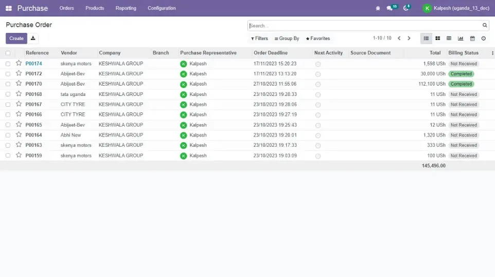This screenshot has width=495, height=277.
Task: Open the apps grid home menu
Action: (x=9, y=8)
